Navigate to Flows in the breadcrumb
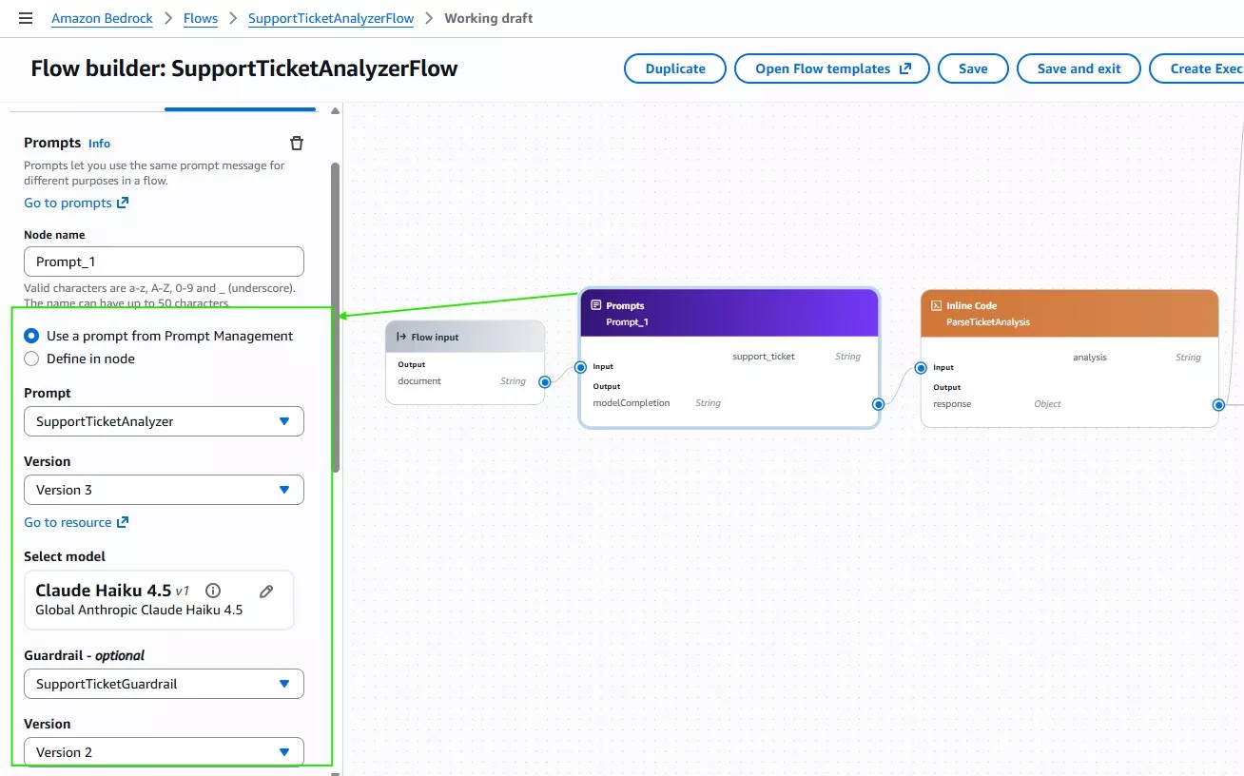Image resolution: width=1244 pixels, height=776 pixels. coord(201,18)
